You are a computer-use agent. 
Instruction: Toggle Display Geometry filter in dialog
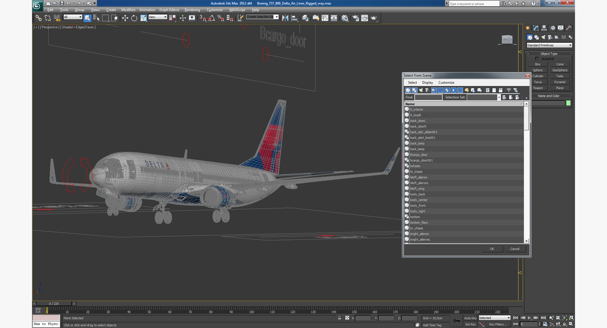tap(408, 90)
